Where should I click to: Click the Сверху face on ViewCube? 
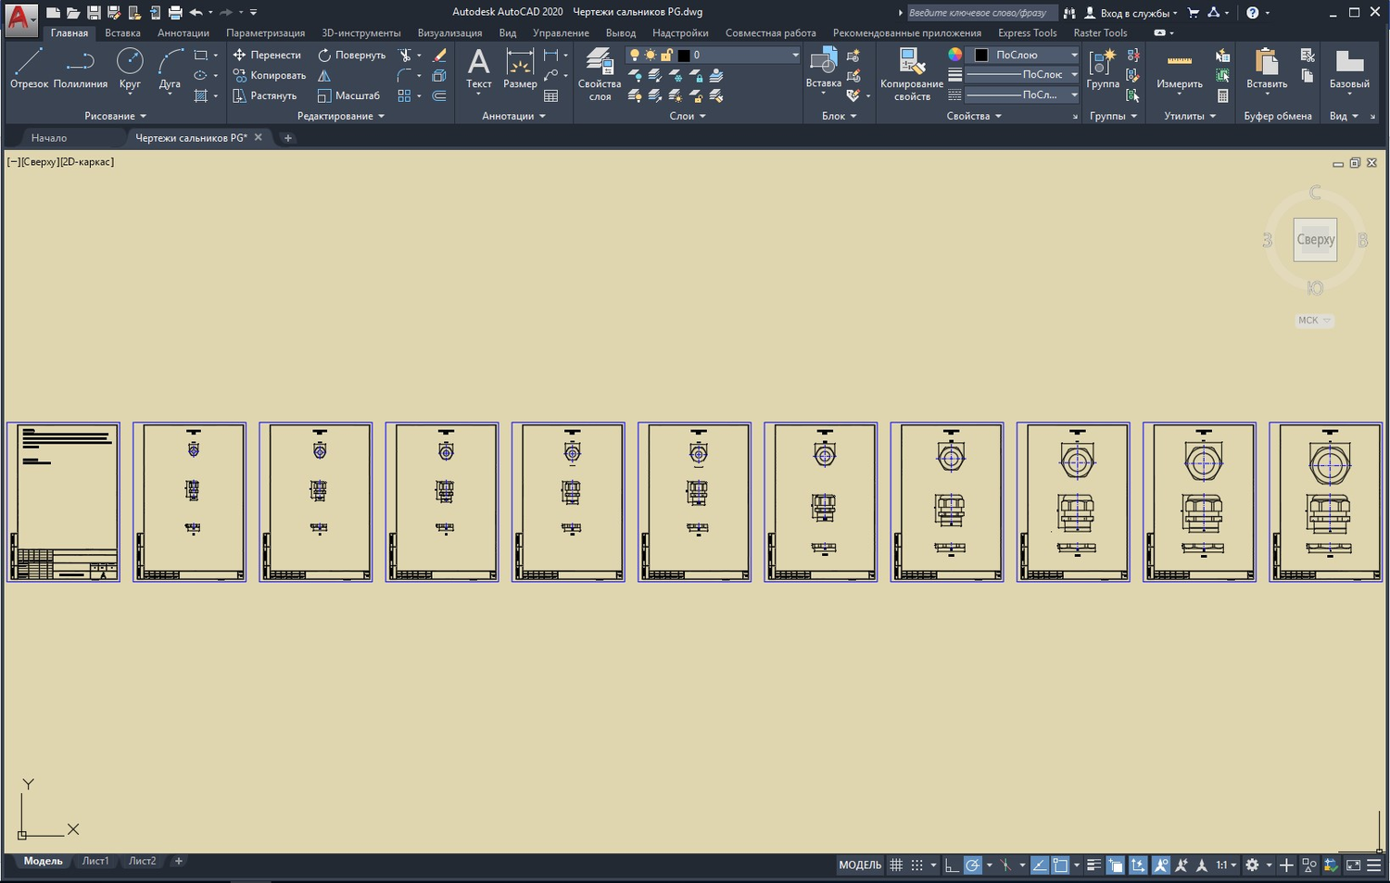(x=1315, y=240)
